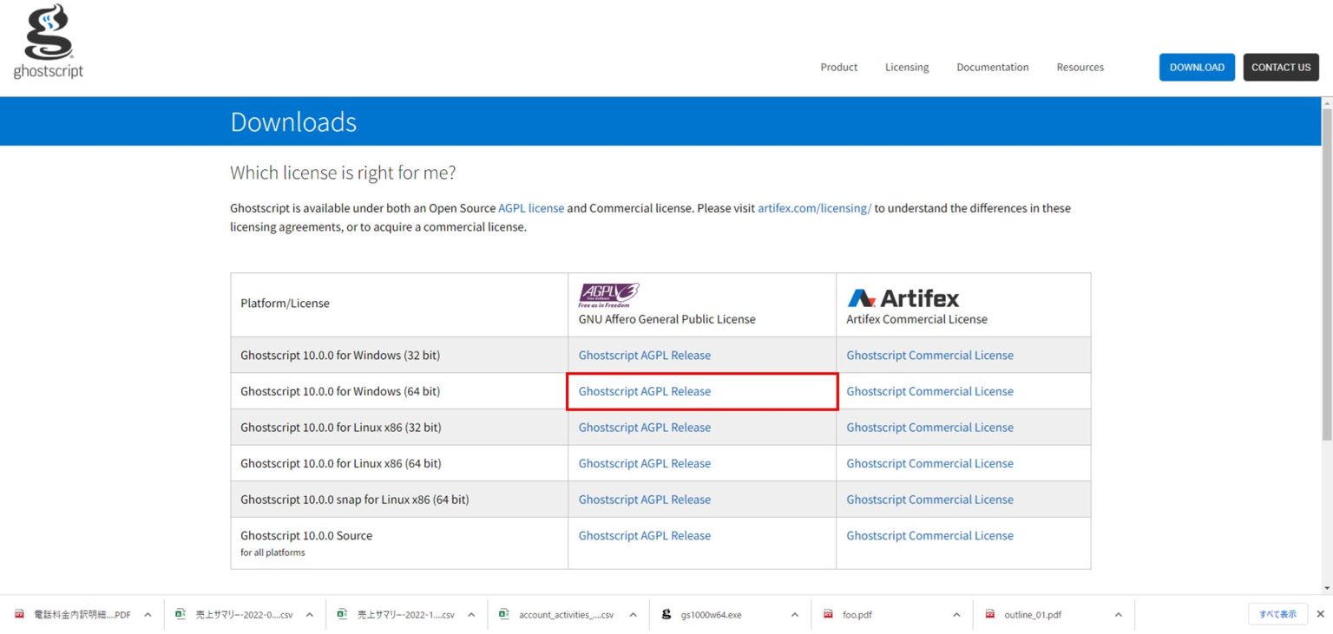Open the outline_01.pdf download item

pyautogui.click(x=1032, y=615)
